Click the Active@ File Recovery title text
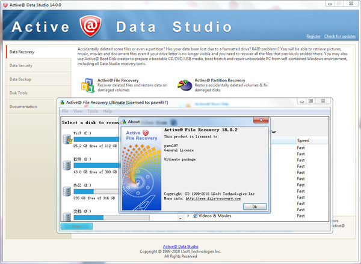 pos(118,80)
